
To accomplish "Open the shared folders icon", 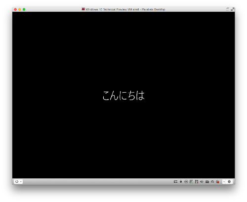I will (212, 181).
